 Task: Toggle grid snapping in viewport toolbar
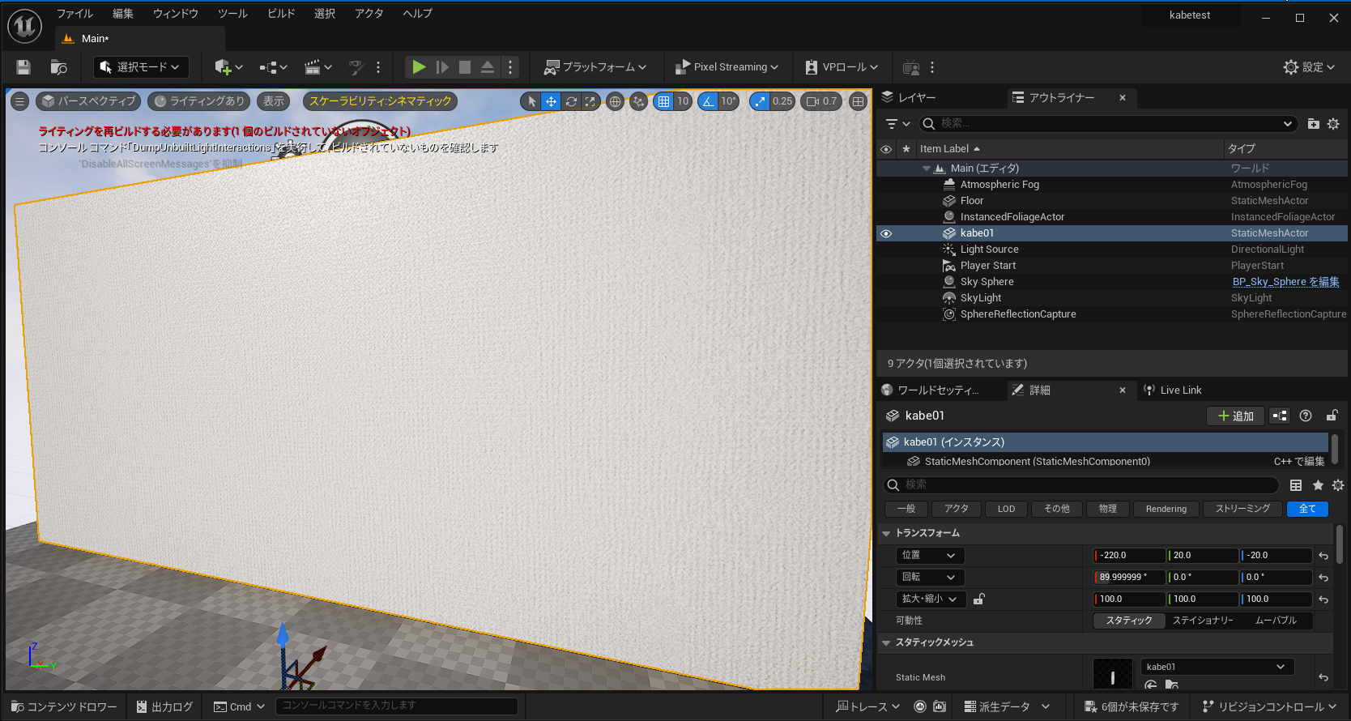pos(664,101)
